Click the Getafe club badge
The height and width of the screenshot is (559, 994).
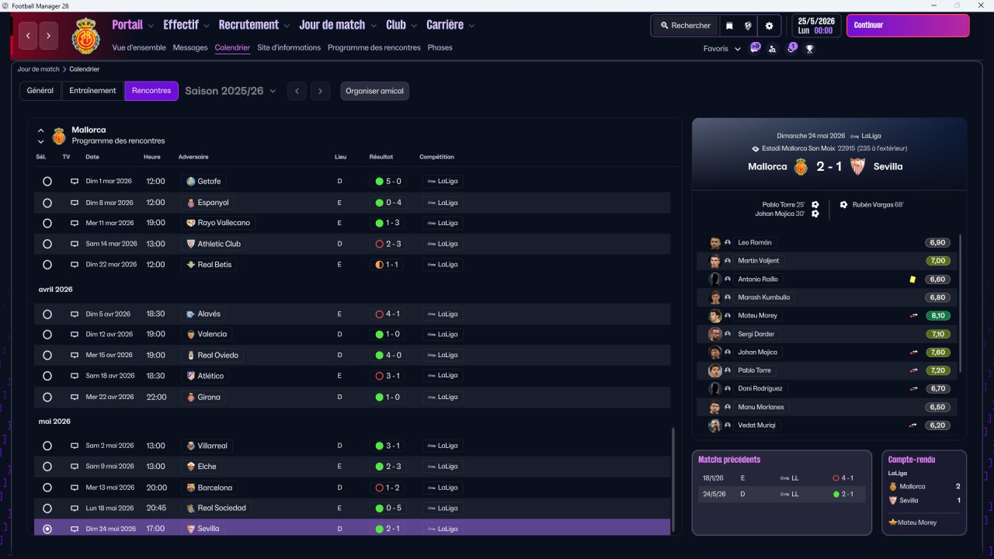tap(191, 182)
